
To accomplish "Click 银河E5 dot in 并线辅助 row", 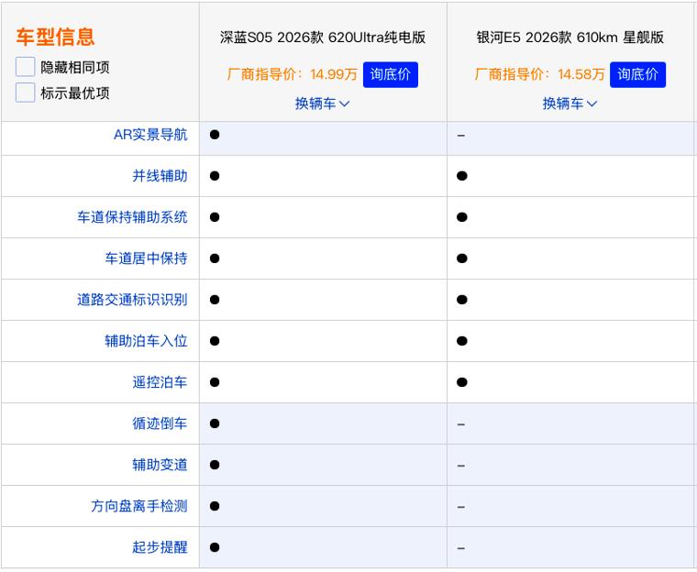I will 462,176.
